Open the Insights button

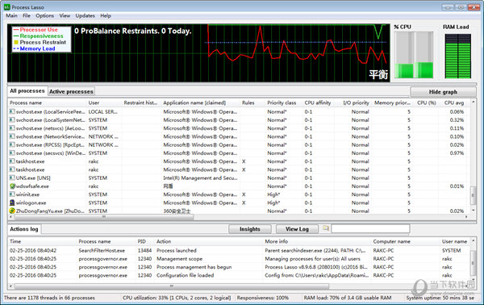point(250,229)
